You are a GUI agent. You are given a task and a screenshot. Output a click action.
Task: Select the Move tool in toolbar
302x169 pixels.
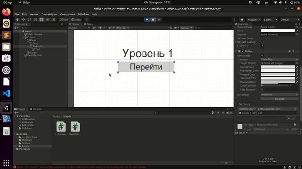(23, 20)
